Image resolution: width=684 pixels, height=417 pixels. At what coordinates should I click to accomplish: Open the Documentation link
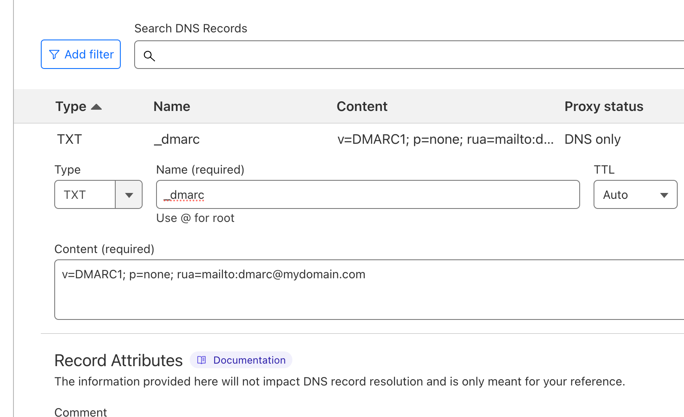pyautogui.click(x=249, y=360)
